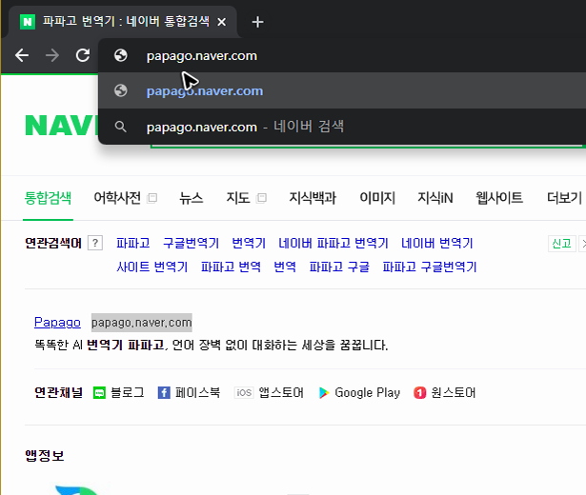Click the red 원스토어 icon
Viewport: 586px width, 495px height.
[x=419, y=393]
